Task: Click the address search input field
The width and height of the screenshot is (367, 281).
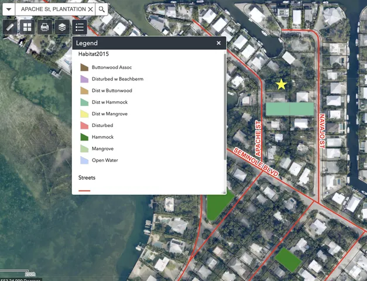Action: pos(53,9)
